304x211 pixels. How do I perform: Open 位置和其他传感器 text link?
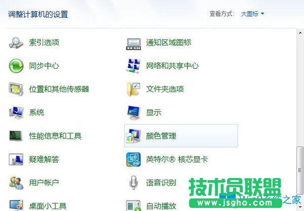pos(59,89)
